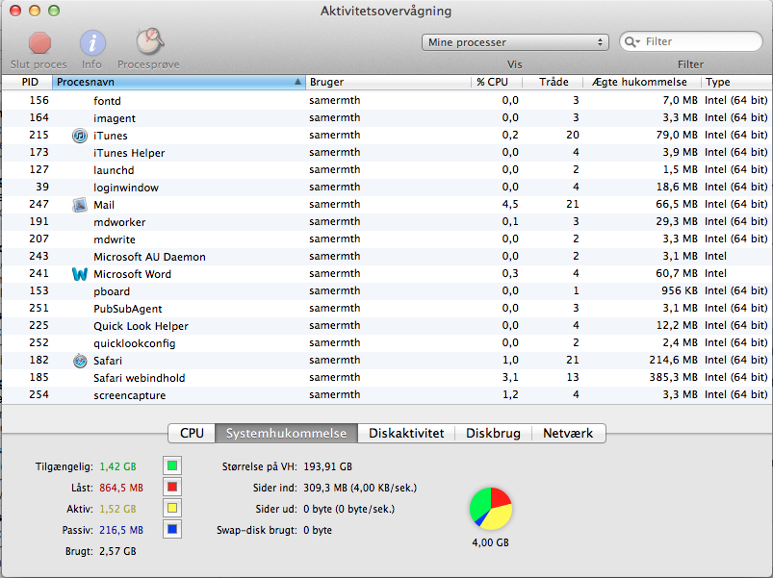Select the fontd process row
Image resolution: width=773 pixels, height=578 pixels.
coord(387,100)
